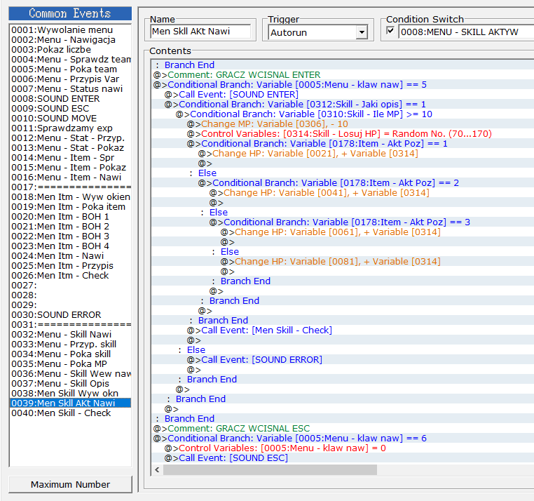Select Change HP: Variable [0041] command
The image size is (534, 501).
(x=343, y=193)
